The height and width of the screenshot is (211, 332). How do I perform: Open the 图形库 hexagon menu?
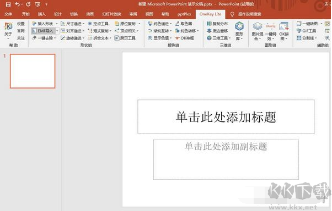[x=239, y=31]
